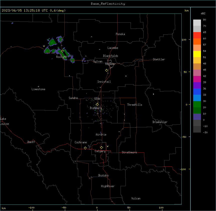Select the yellow 51-54 dBZ legend swatch

197,54
